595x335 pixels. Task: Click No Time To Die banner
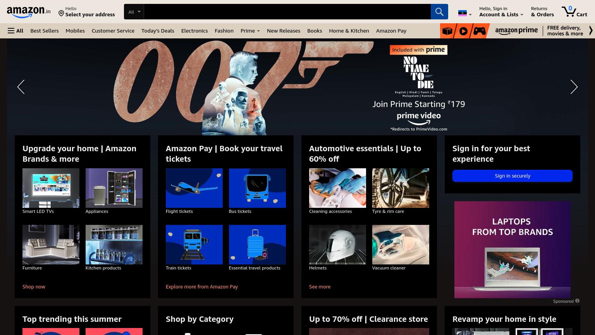[297, 87]
